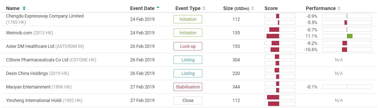Click Aster DM -10.6% performance bar

click(344, 50)
